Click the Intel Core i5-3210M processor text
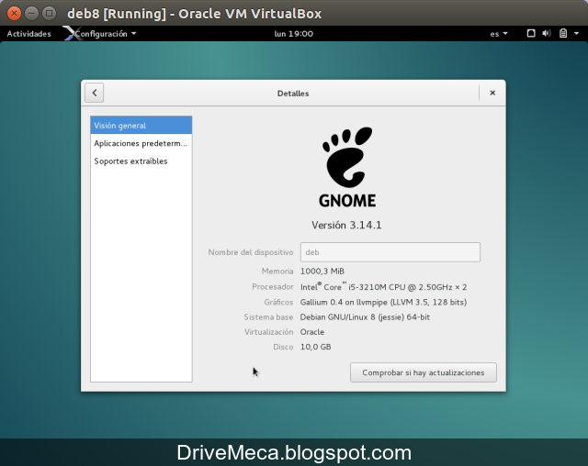588x466 pixels. point(383,287)
